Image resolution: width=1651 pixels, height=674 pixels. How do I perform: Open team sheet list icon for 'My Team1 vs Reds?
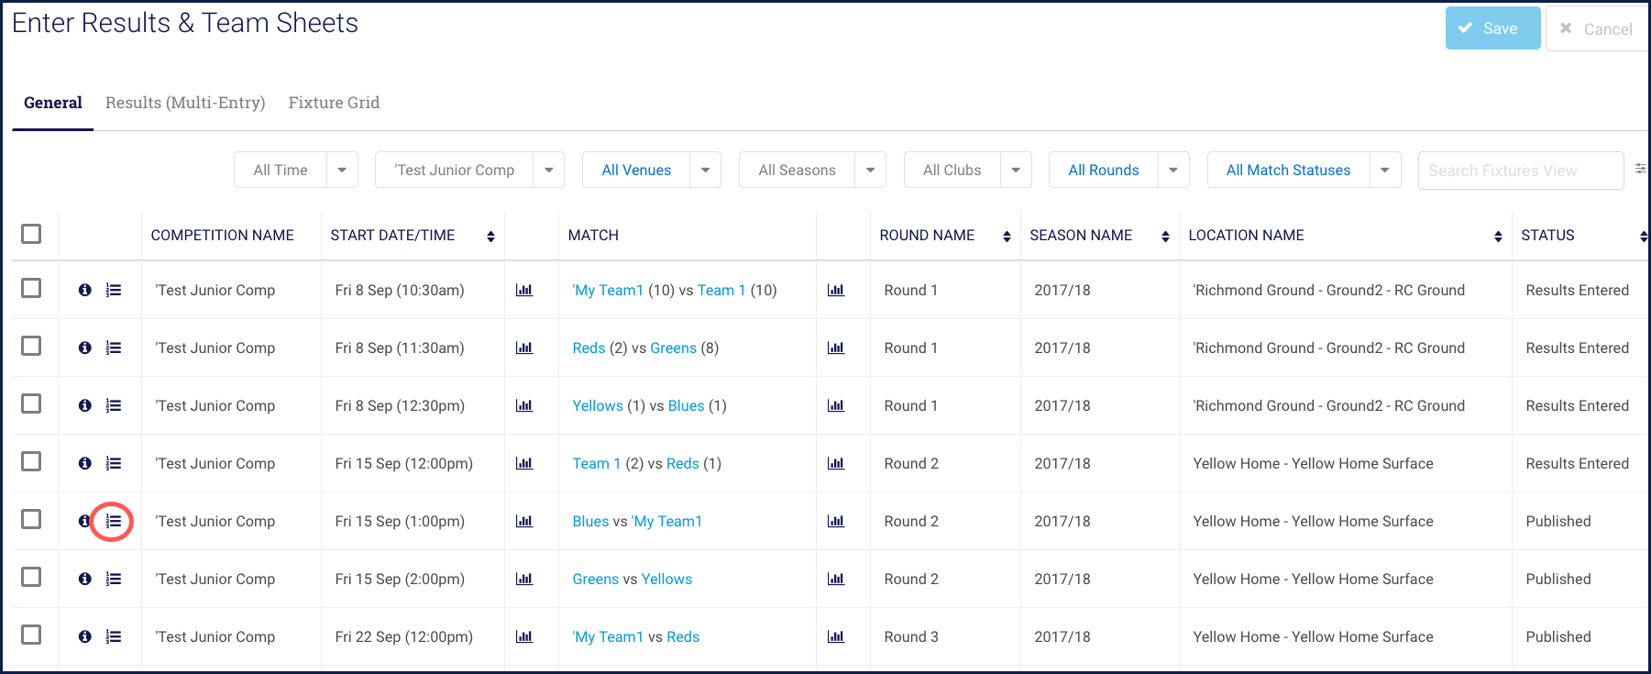(114, 636)
